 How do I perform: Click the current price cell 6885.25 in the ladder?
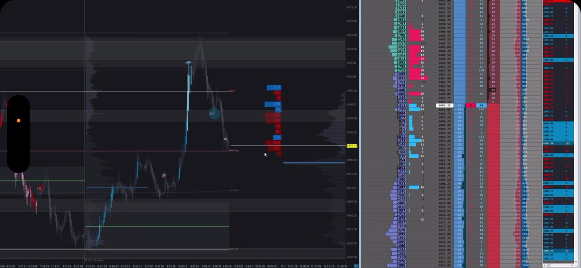pyautogui.click(x=445, y=105)
